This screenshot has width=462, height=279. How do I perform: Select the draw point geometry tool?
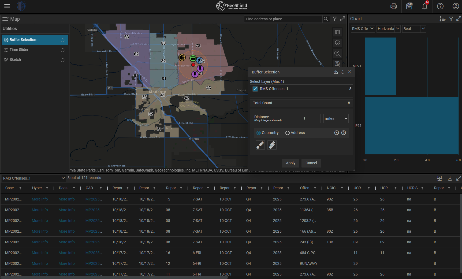(260, 145)
